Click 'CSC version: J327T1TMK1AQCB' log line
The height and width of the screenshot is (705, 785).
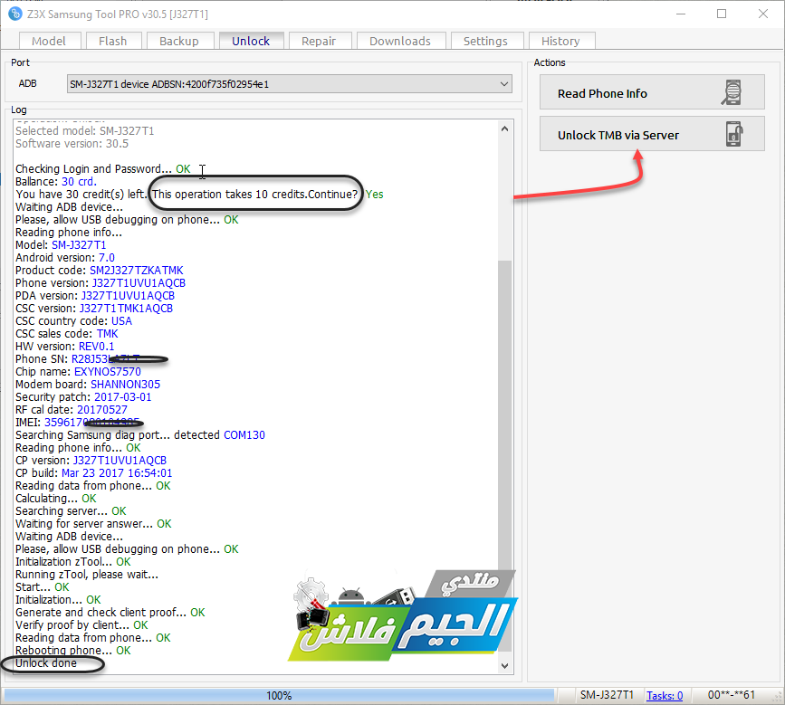pos(94,309)
